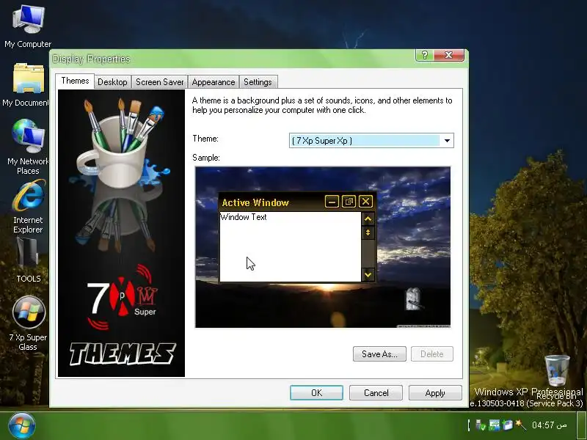Open the Start menu orb
This screenshot has width=587, height=440.
22,425
